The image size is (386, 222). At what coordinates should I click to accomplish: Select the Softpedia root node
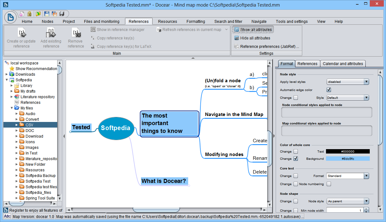pos(116,128)
